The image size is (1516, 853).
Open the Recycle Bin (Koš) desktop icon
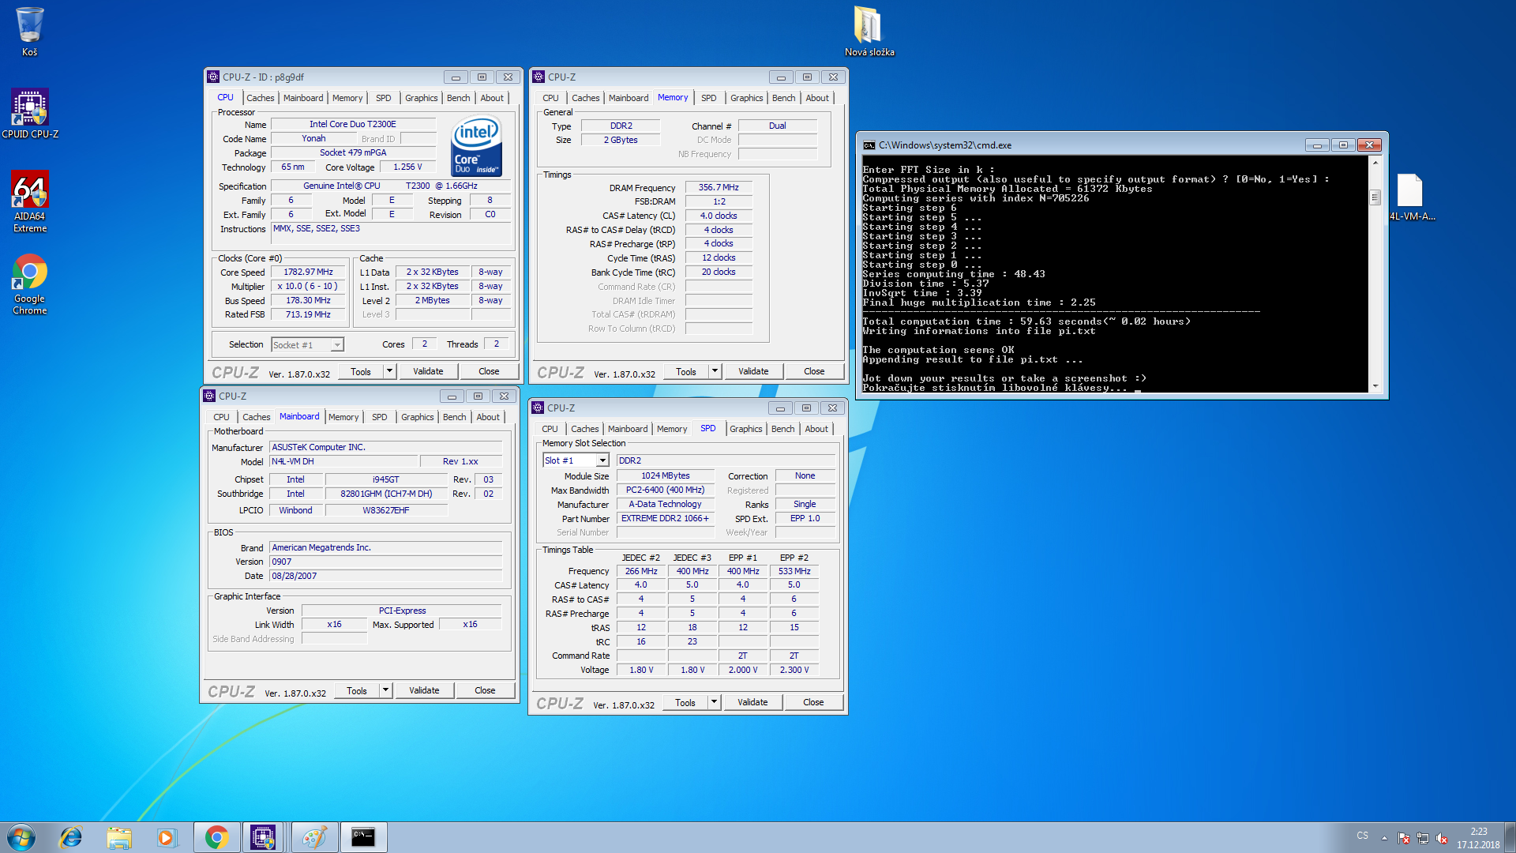pos(29,32)
